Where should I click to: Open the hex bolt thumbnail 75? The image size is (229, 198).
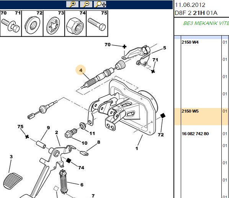coord(97,23)
